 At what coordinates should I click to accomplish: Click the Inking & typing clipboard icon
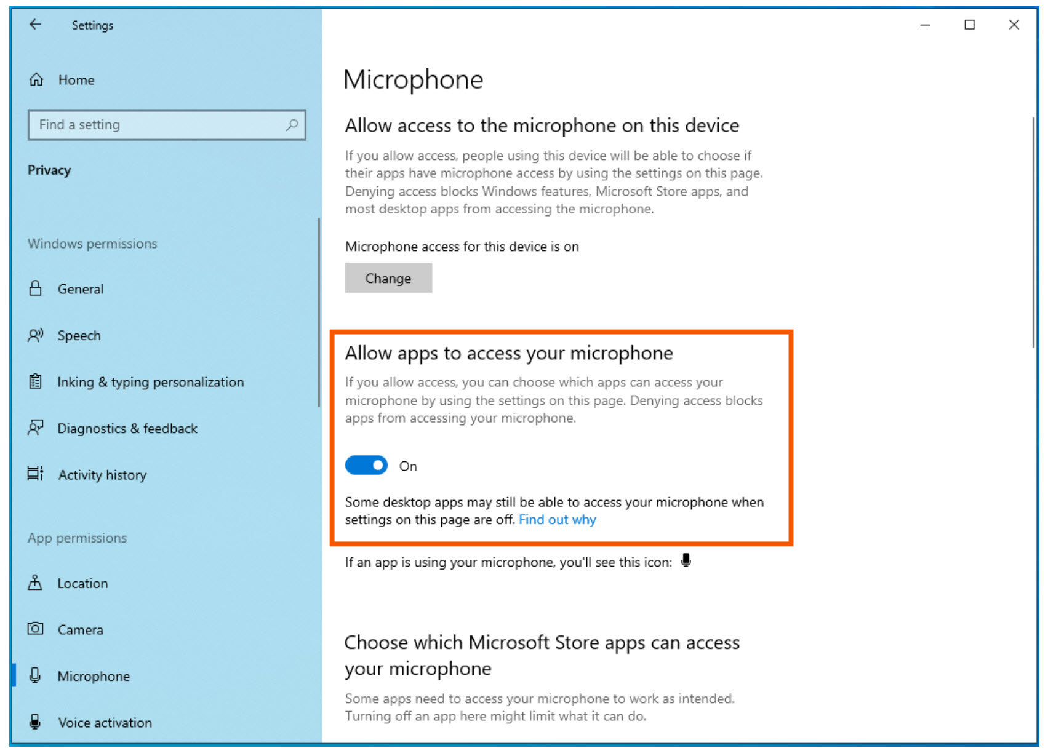point(36,382)
